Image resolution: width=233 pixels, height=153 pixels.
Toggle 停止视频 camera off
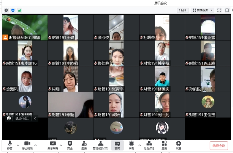click(27, 145)
